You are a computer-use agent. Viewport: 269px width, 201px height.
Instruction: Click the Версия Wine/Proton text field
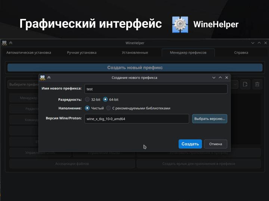(137, 119)
